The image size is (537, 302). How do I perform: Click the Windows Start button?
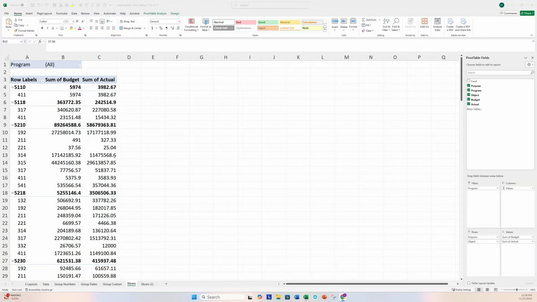[x=194, y=297]
